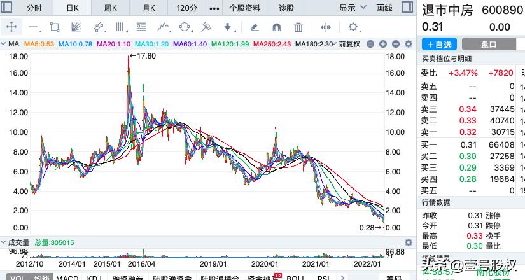
Task: Click the plus circle in MA bar
Action: pos(383,44)
